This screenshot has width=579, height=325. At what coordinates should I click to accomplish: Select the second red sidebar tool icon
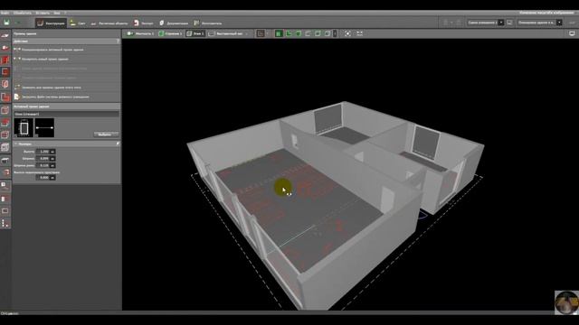(5, 48)
